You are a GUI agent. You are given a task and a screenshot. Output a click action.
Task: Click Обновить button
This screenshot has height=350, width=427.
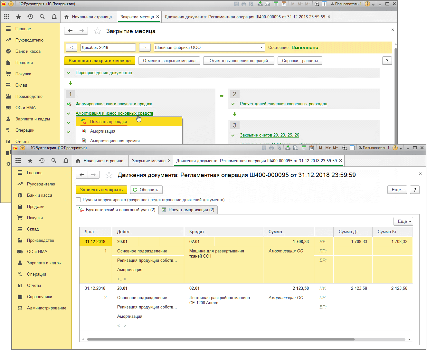coord(146,190)
